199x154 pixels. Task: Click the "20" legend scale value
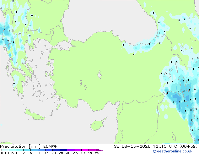coord(54,153)
